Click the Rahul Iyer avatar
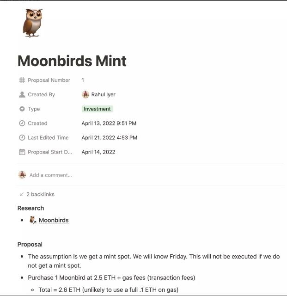 pyautogui.click(x=85, y=95)
